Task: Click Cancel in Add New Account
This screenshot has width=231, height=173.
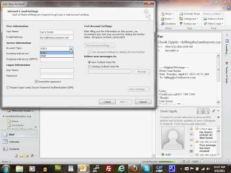Action: click(143, 102)
